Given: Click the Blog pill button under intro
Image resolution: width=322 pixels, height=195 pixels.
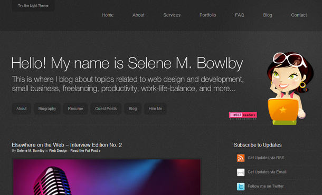Looking at the screenshot, I should pos(132,109).
